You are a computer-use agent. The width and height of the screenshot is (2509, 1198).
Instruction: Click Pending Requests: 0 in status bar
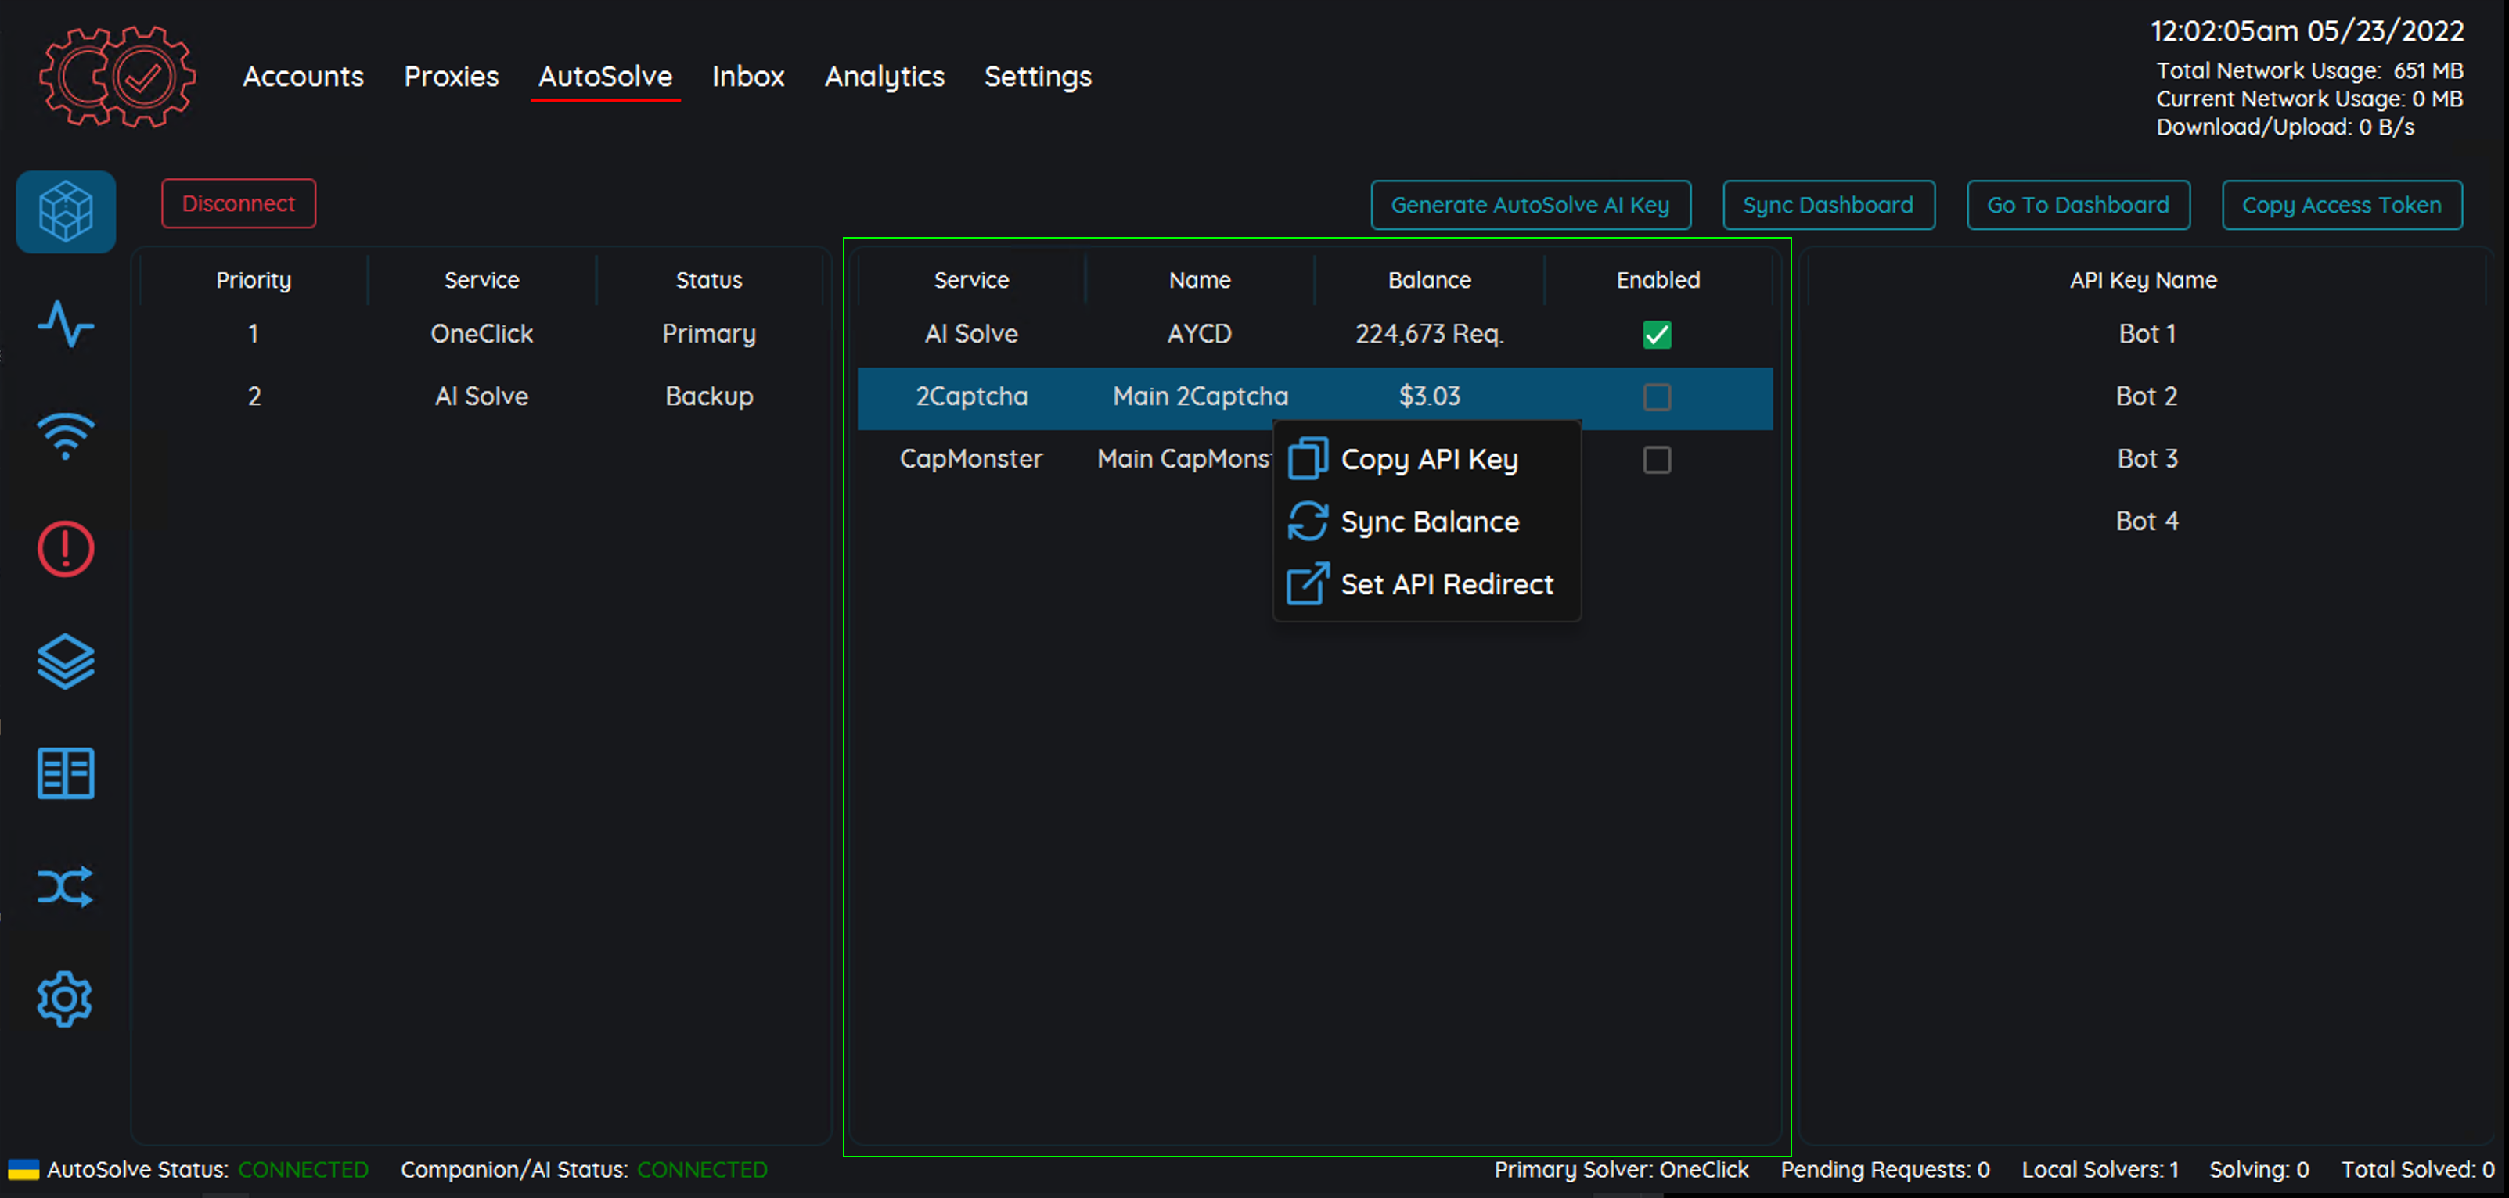(1884, 1170)
